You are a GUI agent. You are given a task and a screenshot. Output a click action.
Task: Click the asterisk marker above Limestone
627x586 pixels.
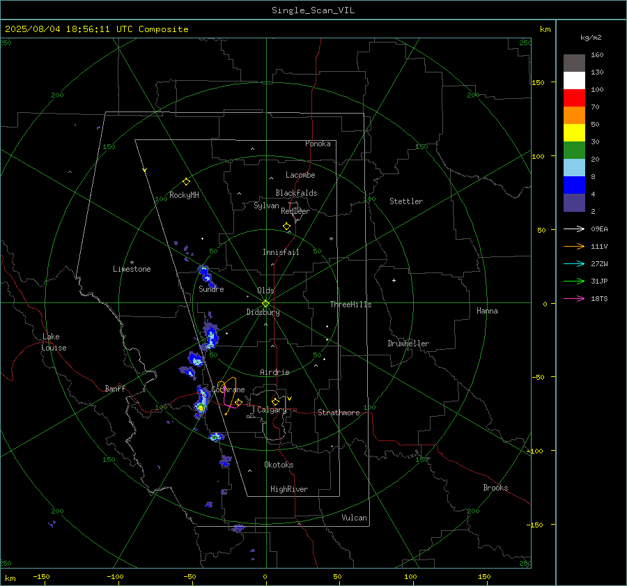click(132, 263)
